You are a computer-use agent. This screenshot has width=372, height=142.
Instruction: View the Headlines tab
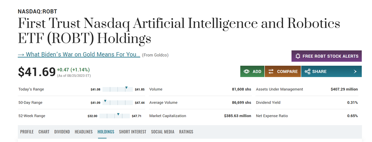[84, 132]
